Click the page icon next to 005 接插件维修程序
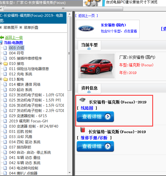The height and width of the screenshot is (176, 166). click(5, 58)
